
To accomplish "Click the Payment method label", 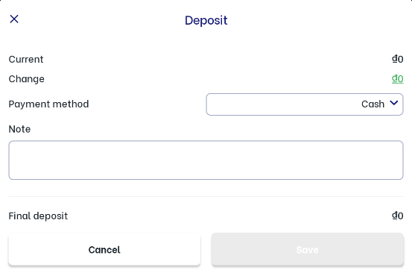I will point(48,104).
